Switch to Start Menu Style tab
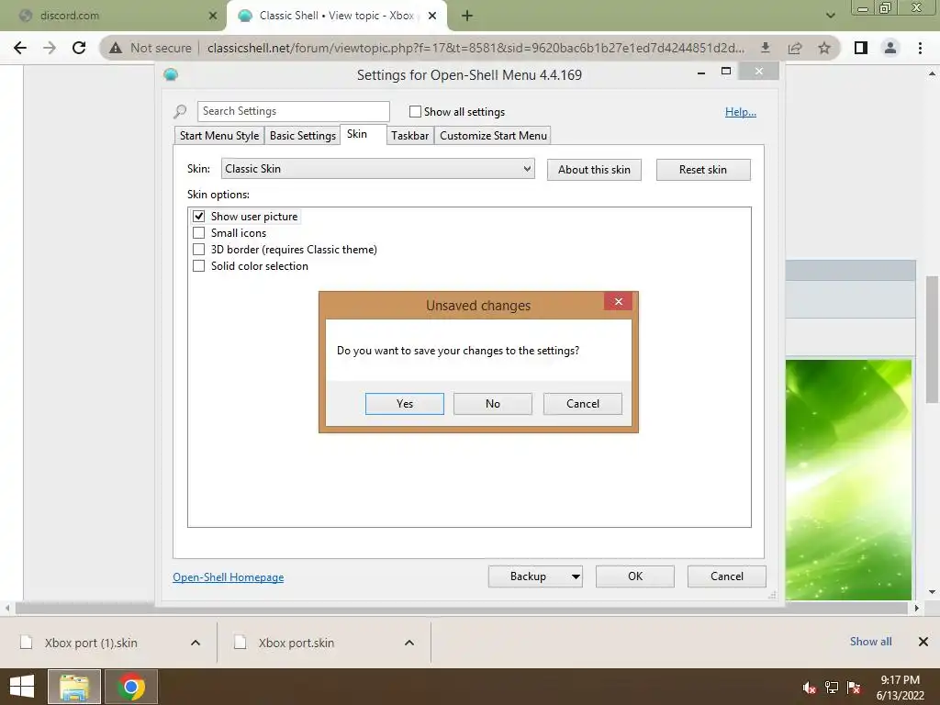 click(219, 136)
